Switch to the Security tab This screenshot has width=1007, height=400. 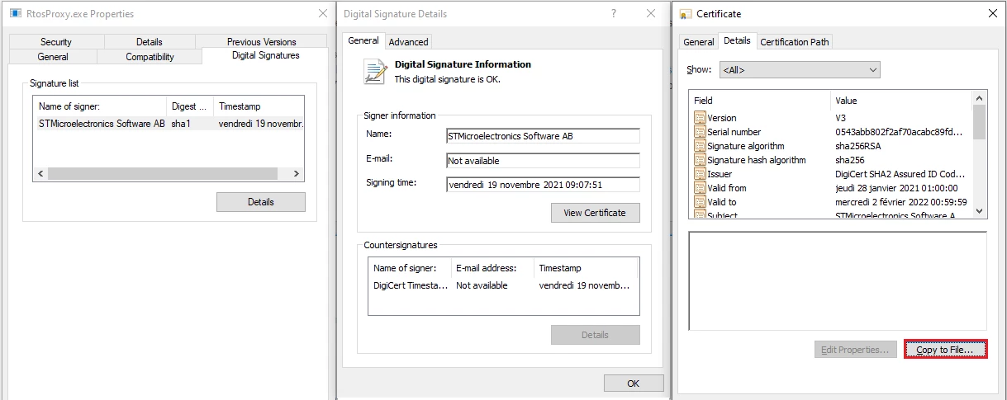(56, 42)
